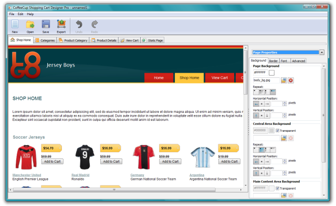
Task: Increase Central Area vertical position pixels stepper
Action: pos(285,172)
